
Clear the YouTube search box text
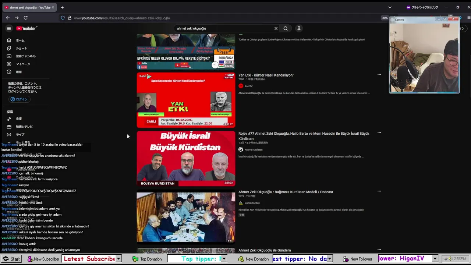pos(276,28)
